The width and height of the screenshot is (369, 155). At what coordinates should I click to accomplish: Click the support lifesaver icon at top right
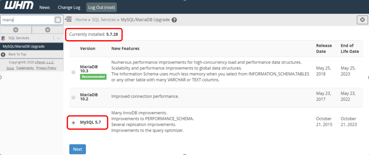(x=362, y=20)
